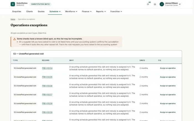Click the warning triangle icon in banner
Image resolution: width=194 pixels, height=121 pixels.
pyautogui.click(x=14, y=39)
